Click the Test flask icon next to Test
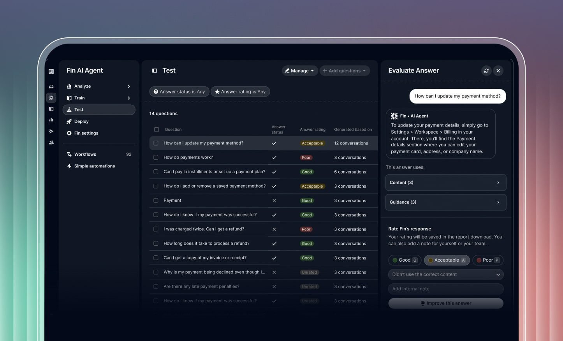Screen dimensions: 563x341 pos(155,70)
